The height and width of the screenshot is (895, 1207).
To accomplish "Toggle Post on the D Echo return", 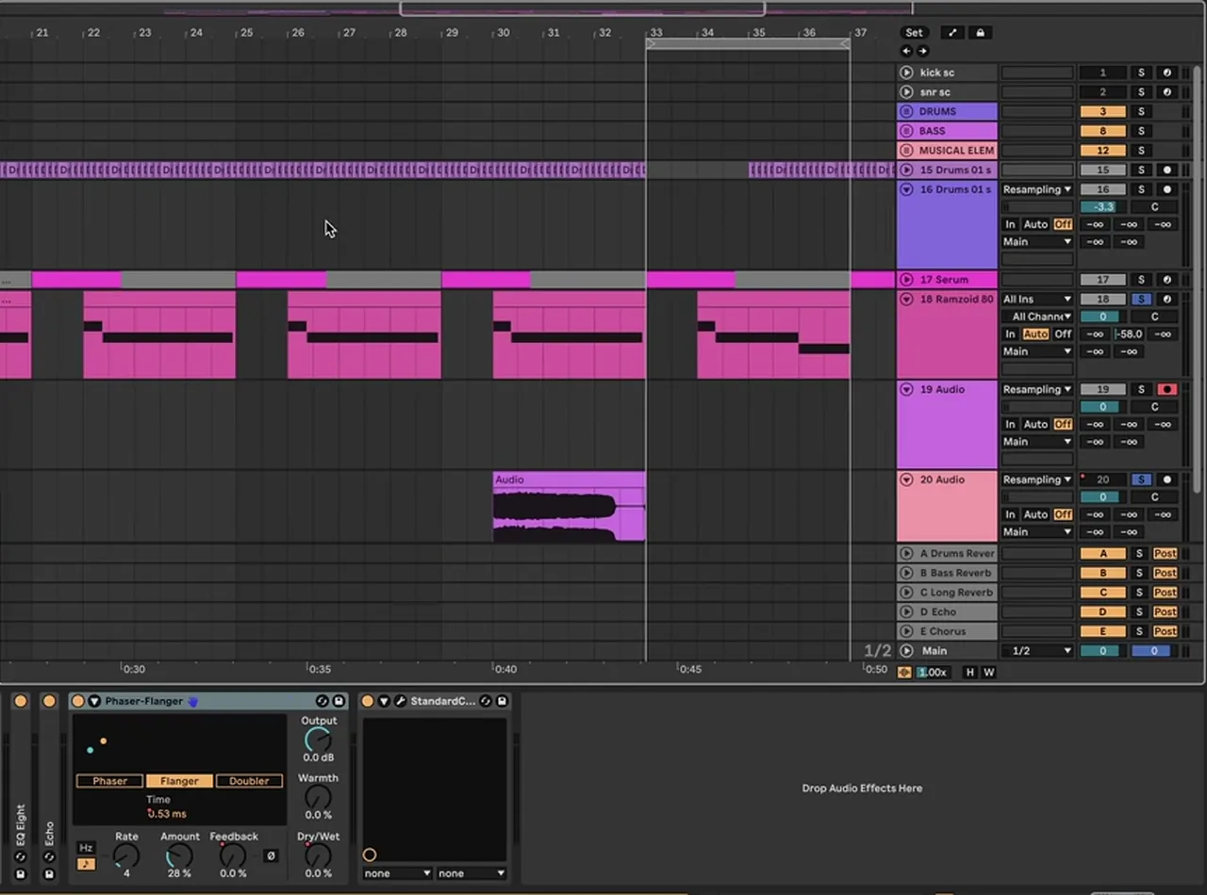I will pos(1166,612).
